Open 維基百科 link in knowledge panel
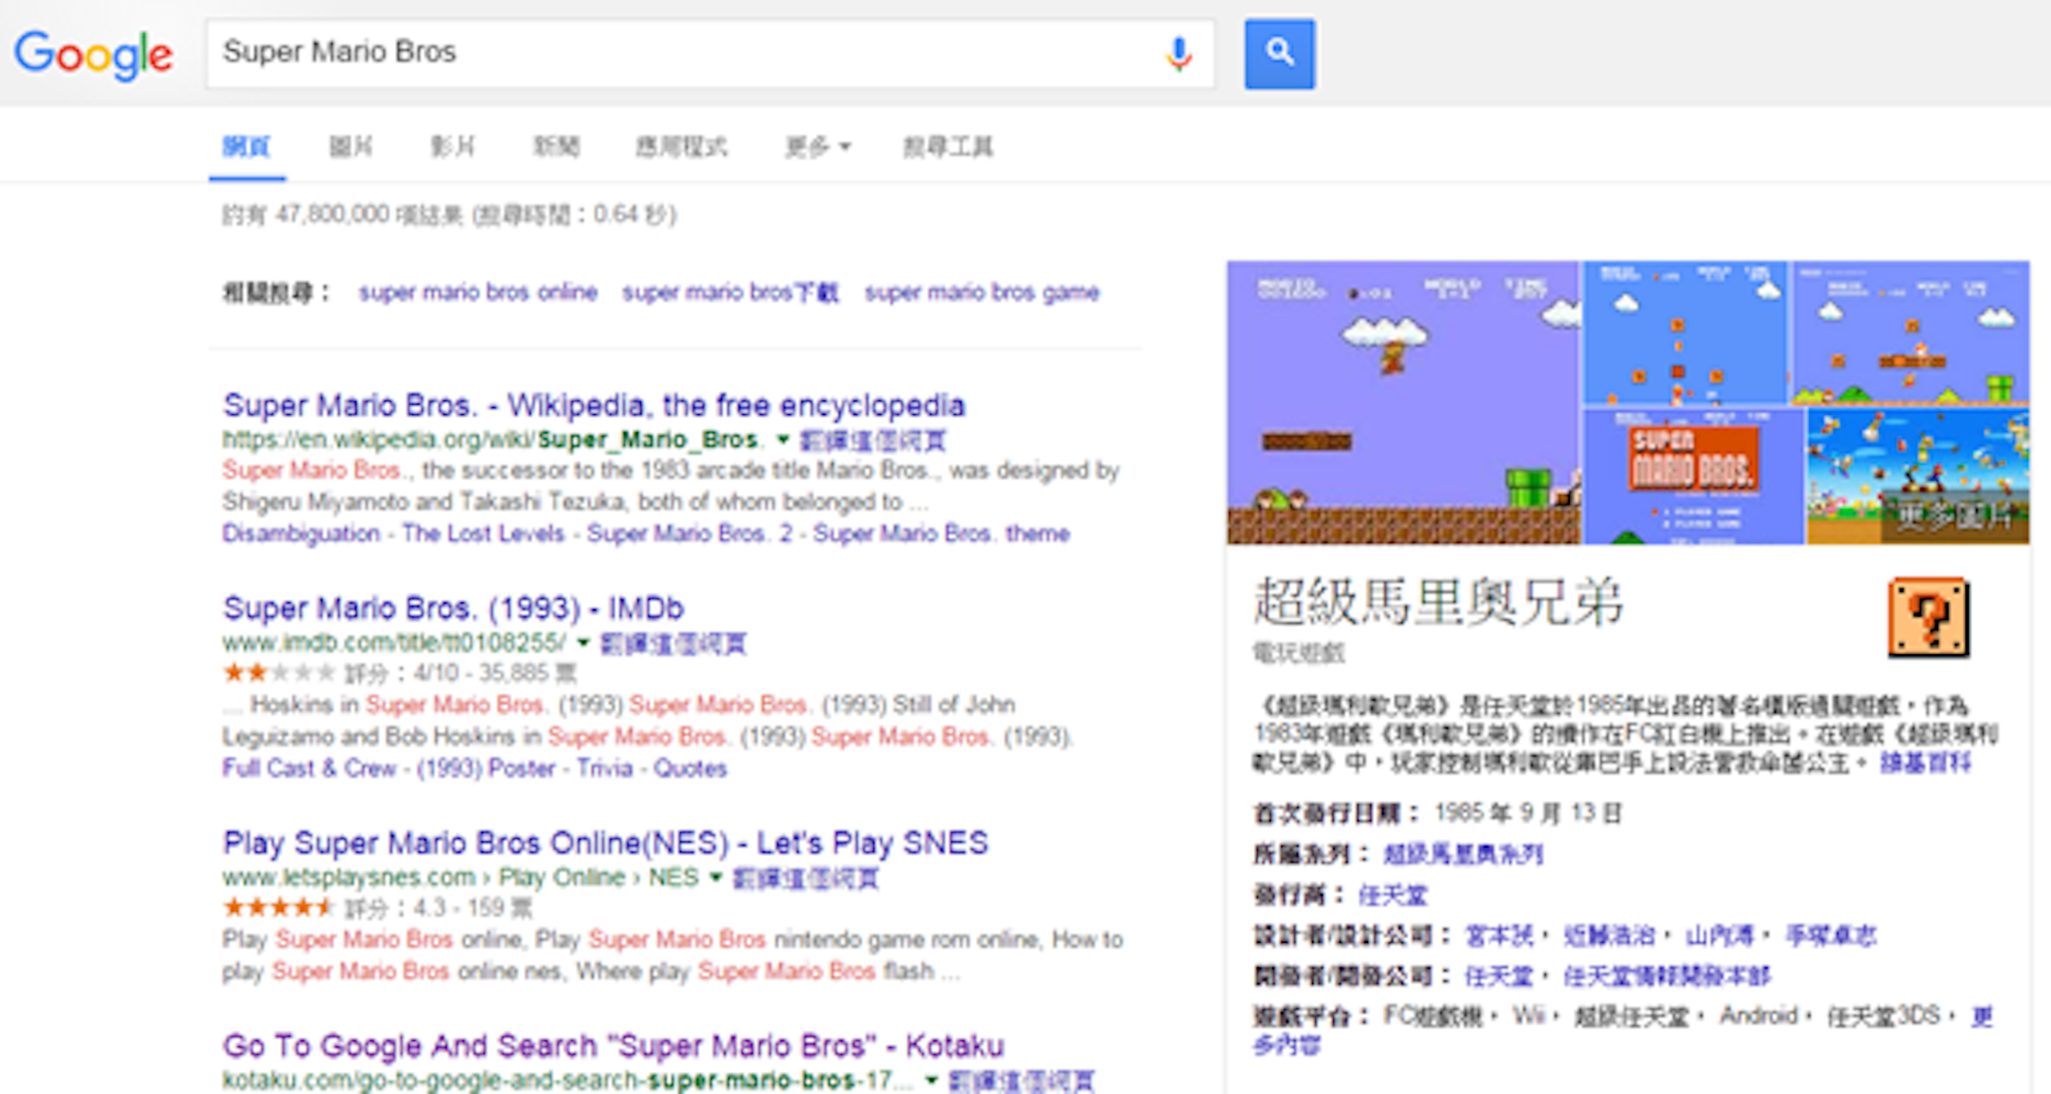Image resolution: width=2051 pixels, height=1094 pixels. point(1925,762)
